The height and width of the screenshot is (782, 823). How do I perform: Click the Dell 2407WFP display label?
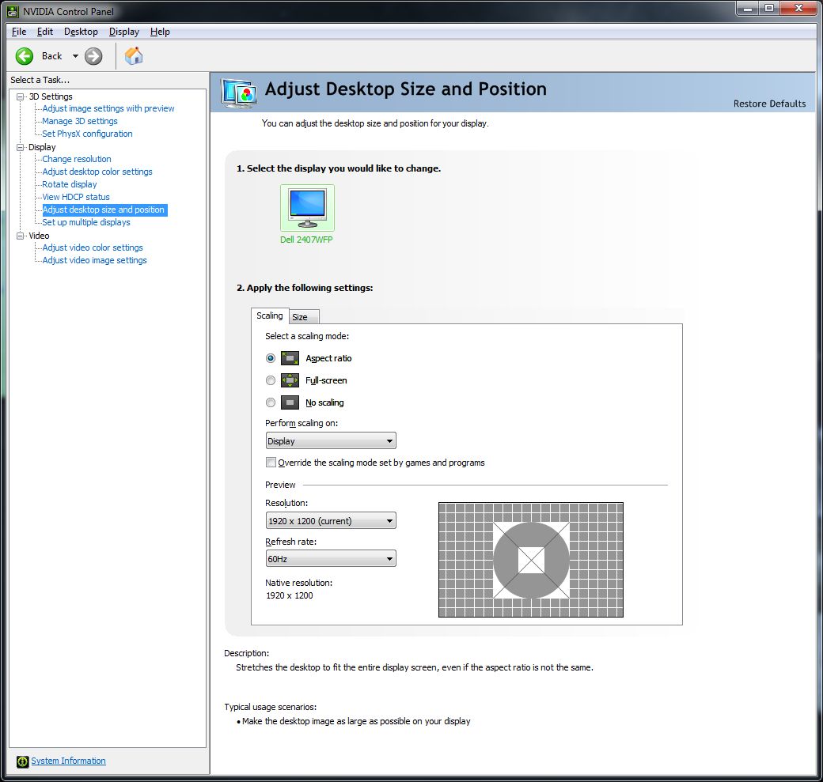pos(306,240)
